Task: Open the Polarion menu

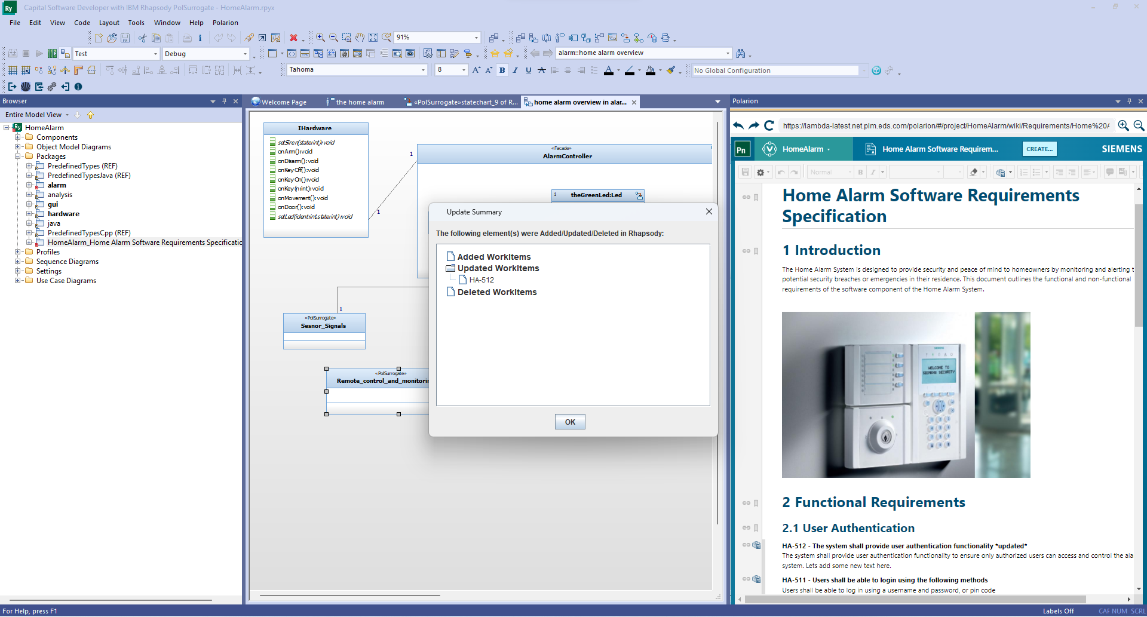Action: 225,23
